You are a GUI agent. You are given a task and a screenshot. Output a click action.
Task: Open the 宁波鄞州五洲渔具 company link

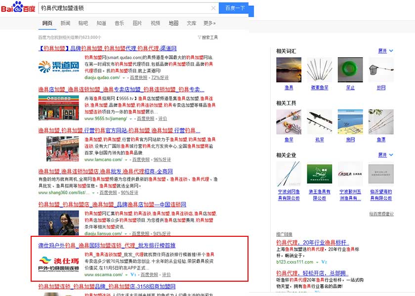[x=350, y=195]
